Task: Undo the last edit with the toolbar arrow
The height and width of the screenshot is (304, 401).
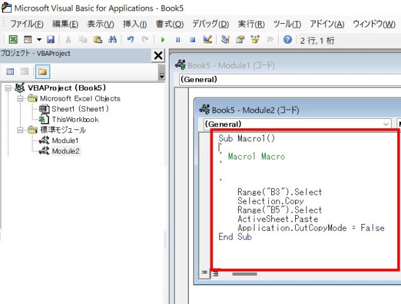Action: click(x=130, y=39)
